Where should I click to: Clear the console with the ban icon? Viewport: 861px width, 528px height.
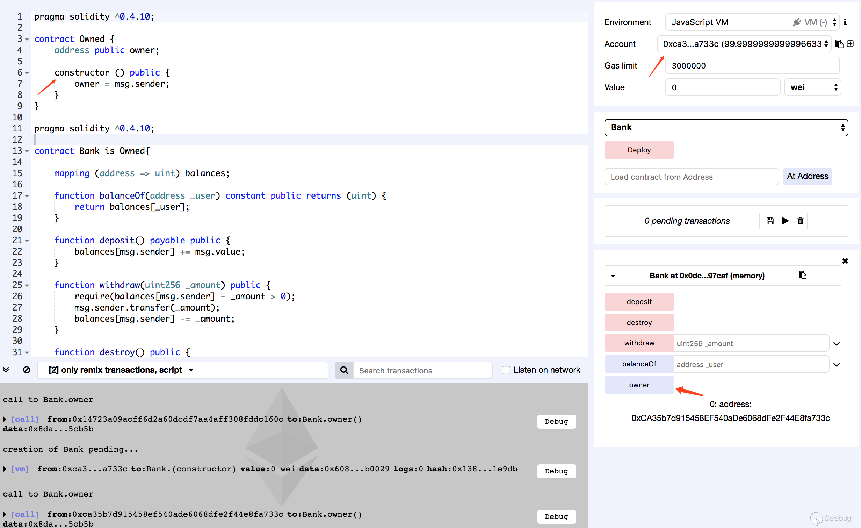[27, 370]
